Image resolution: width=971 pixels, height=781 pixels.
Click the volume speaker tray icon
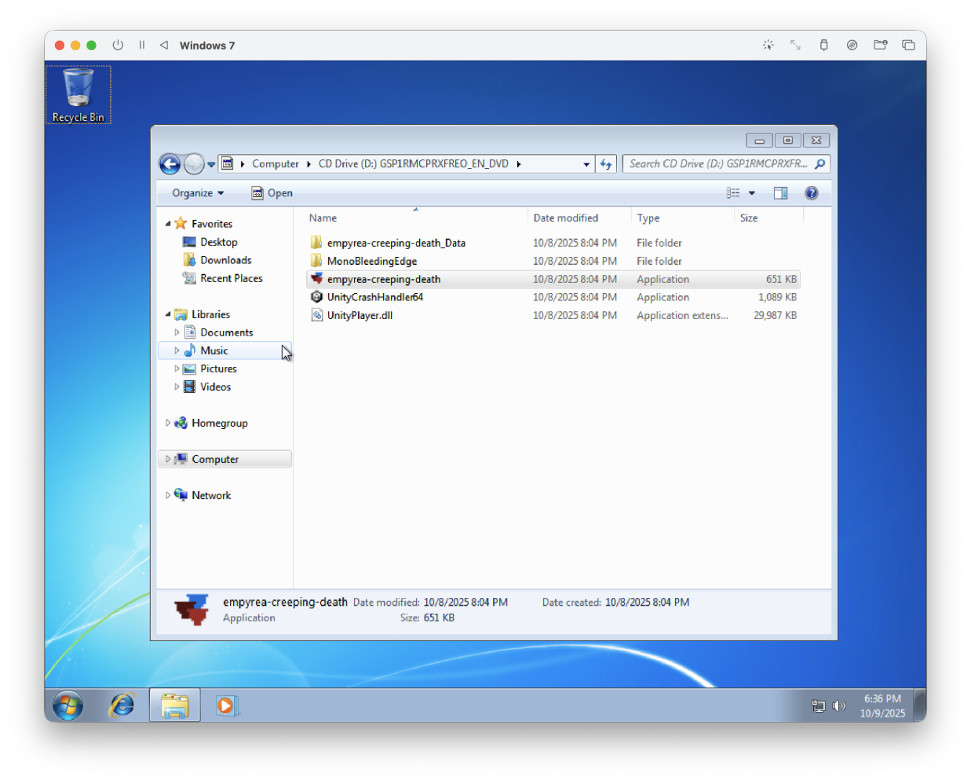coord(839,706)
